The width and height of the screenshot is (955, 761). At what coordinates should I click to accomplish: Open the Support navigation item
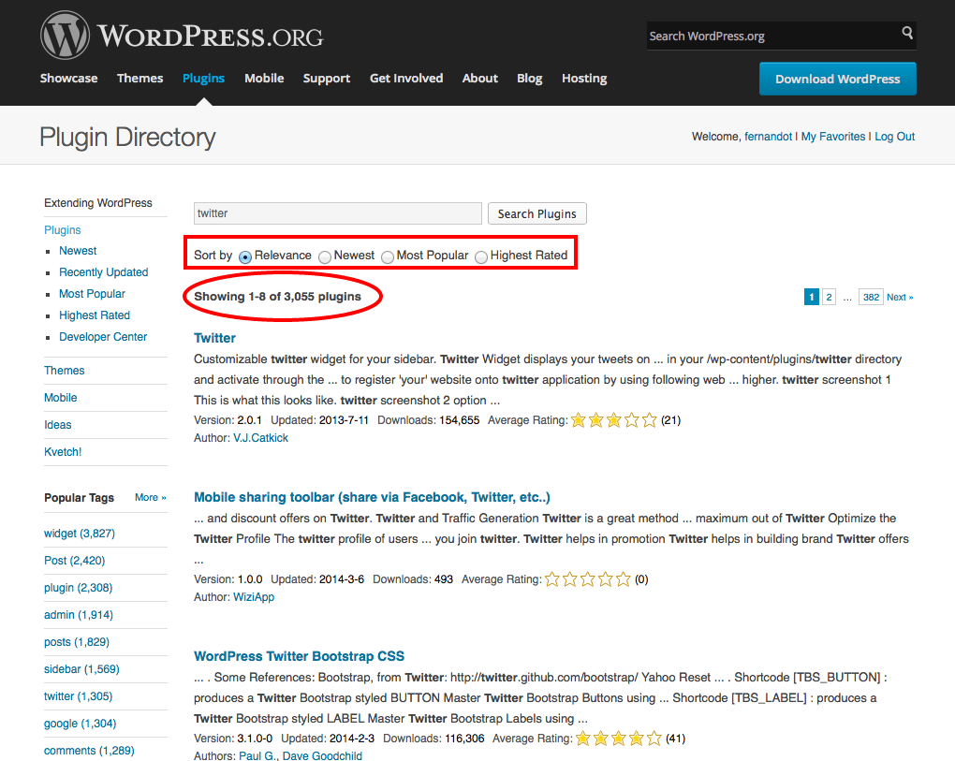point(327,79)
